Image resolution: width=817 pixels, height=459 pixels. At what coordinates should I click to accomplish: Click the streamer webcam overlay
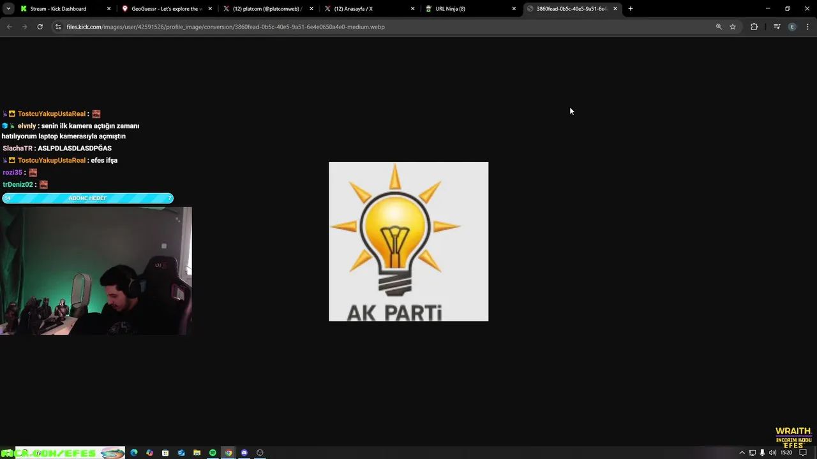(96, 271)
